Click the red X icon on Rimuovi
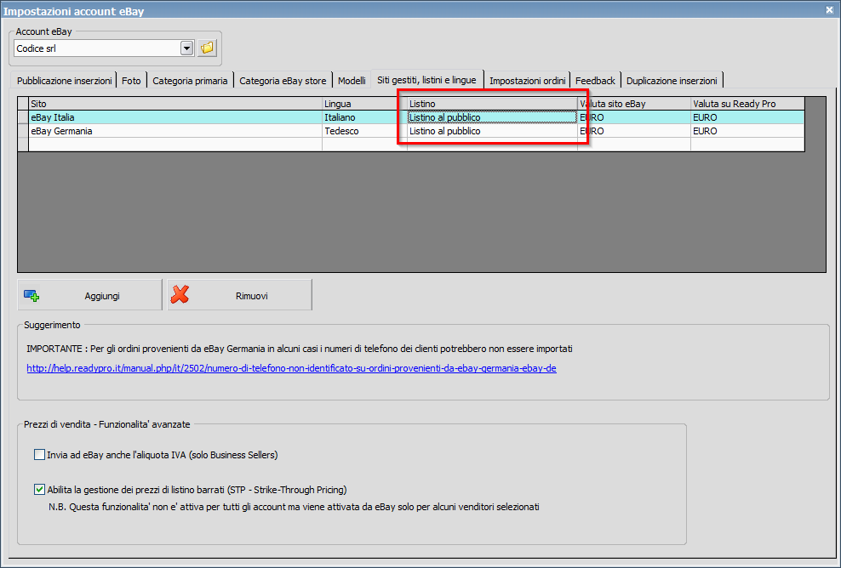Screen dimensions: 841x568 (x=180, y=294)
